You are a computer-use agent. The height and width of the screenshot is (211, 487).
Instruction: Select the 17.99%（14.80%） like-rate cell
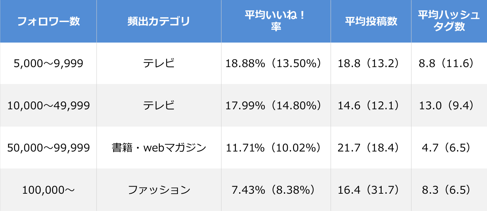[276, 106]
